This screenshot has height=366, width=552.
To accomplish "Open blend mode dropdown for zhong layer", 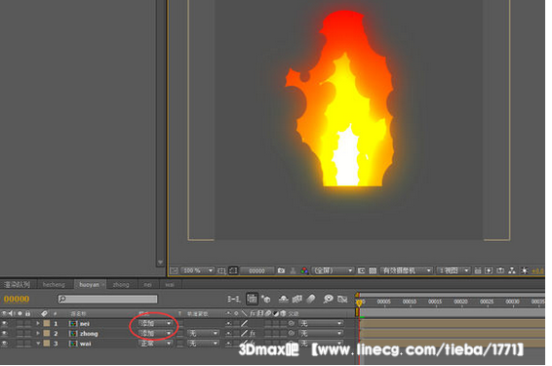I will pyautogui.click(x=155, y=333).
